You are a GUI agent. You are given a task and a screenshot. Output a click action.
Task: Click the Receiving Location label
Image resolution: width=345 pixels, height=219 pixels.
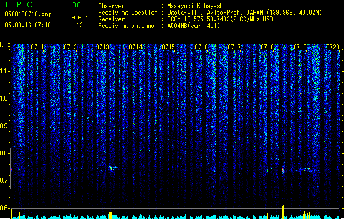(x=128, y=13)
